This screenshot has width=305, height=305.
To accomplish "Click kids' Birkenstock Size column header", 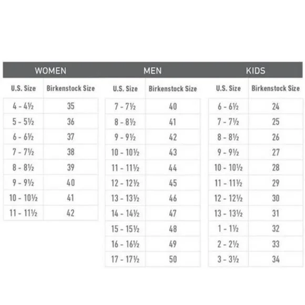I will (x=276, y=88).
